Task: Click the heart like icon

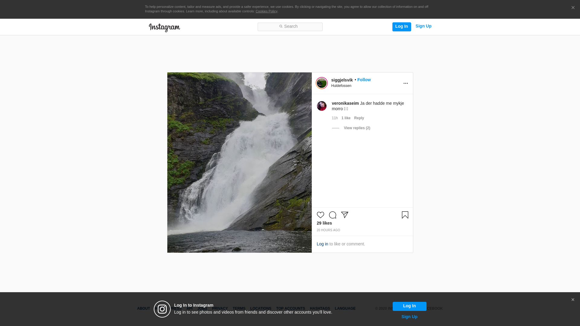Action: [x=320, y=215]
